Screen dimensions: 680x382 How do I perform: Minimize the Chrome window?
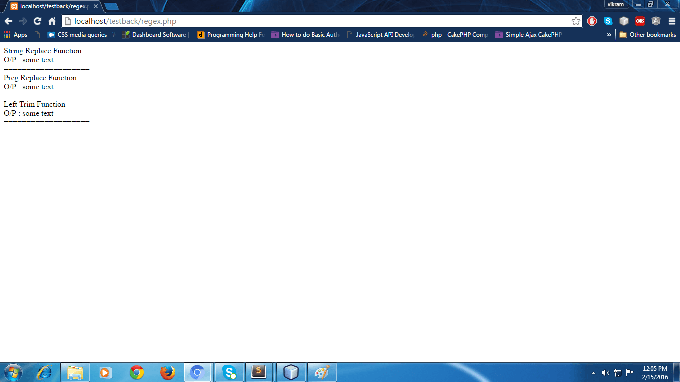pos(638,4)
